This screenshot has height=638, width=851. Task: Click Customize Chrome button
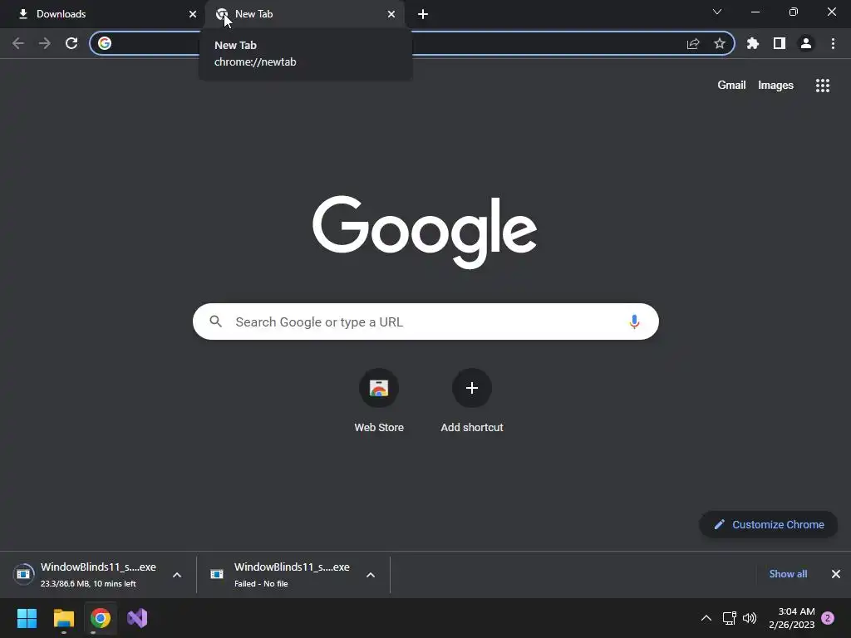pyautogui.click(x=769, y=525)
